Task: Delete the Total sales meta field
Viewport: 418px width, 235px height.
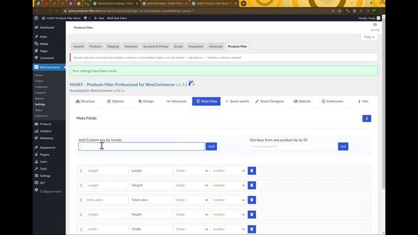Action: [251, 200]
